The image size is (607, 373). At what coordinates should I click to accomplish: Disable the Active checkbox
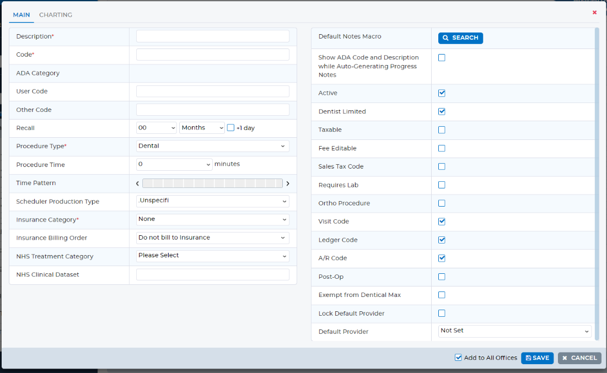click(x=441, y=93)
